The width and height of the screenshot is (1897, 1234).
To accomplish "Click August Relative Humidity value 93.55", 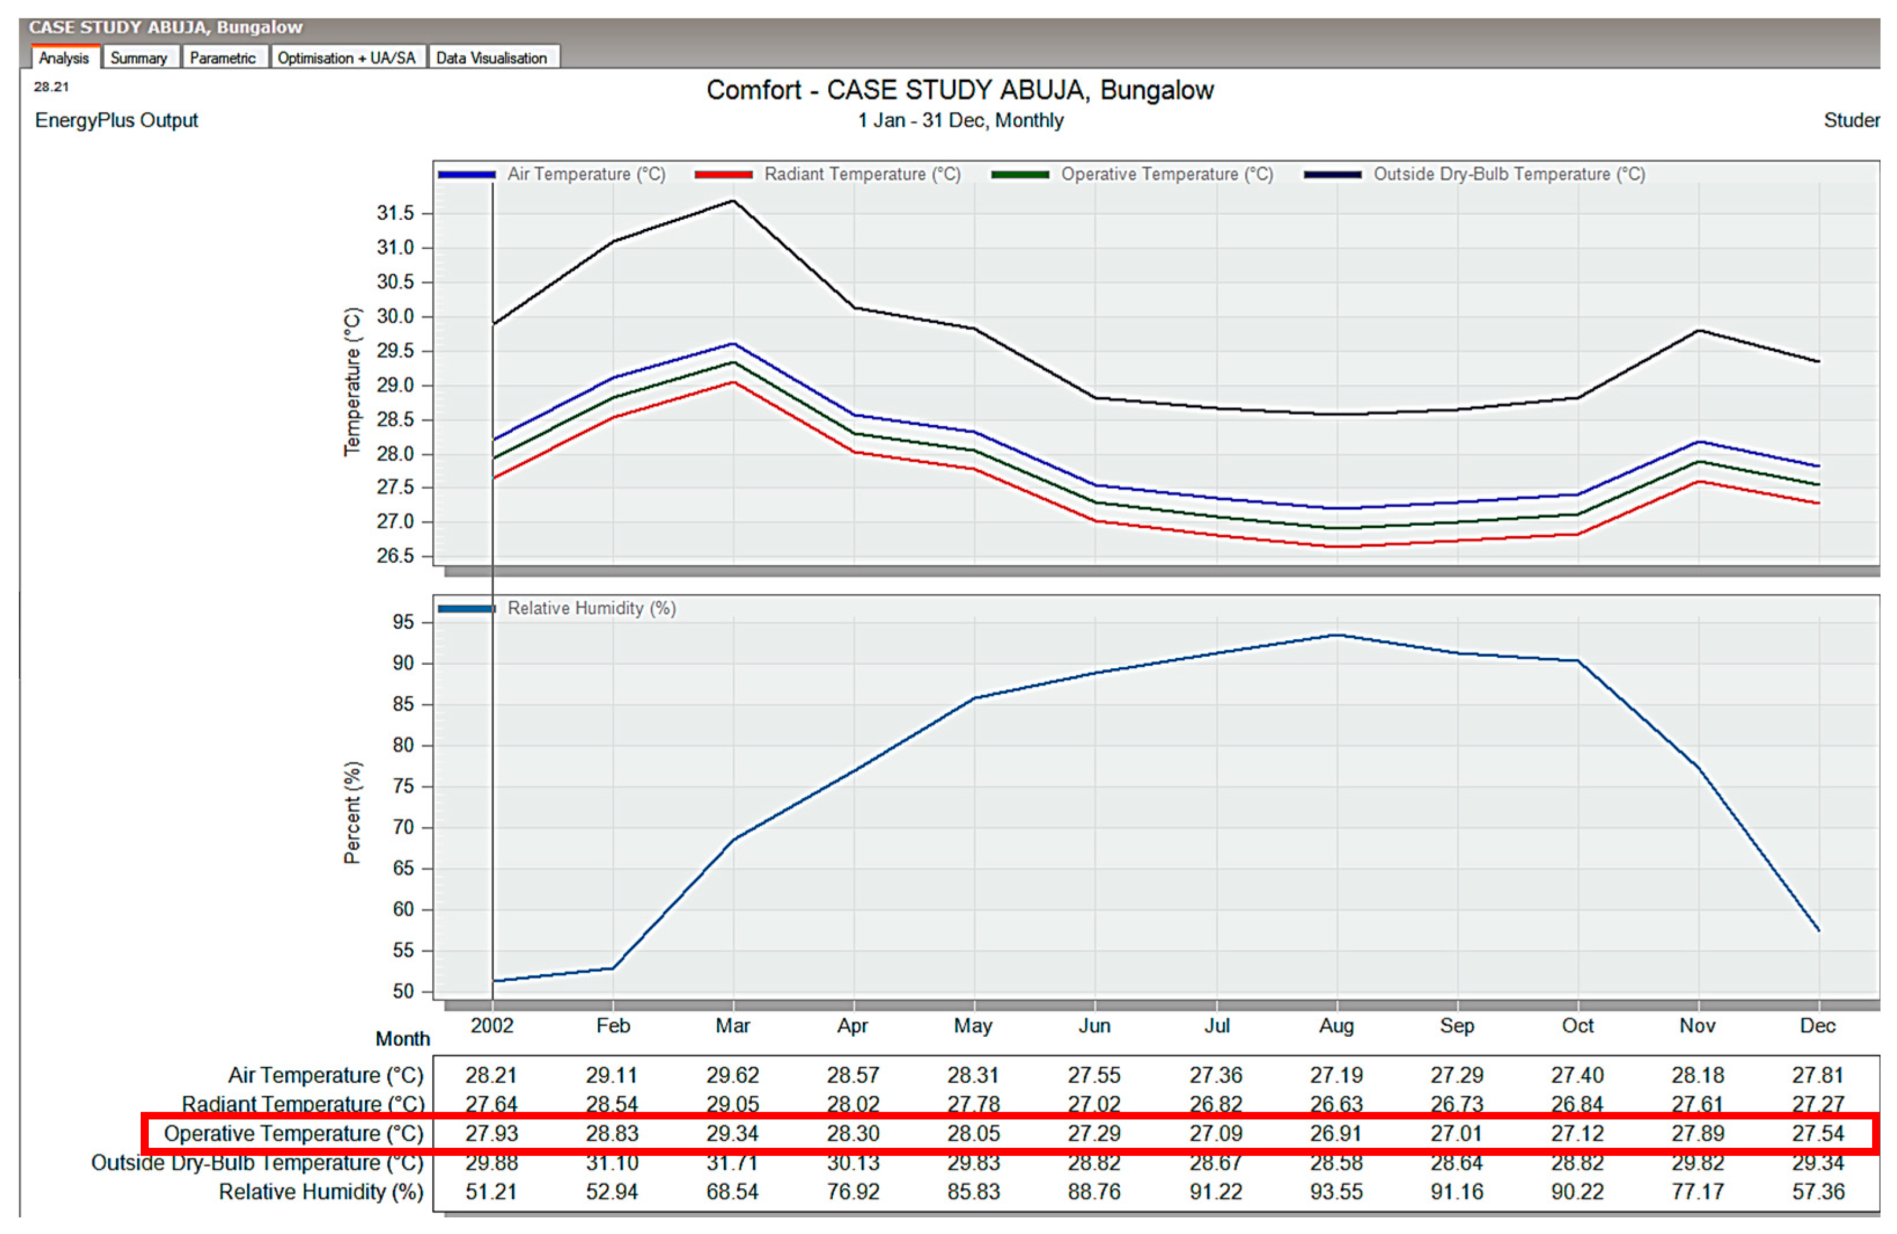I will tap(1336, 1192).
